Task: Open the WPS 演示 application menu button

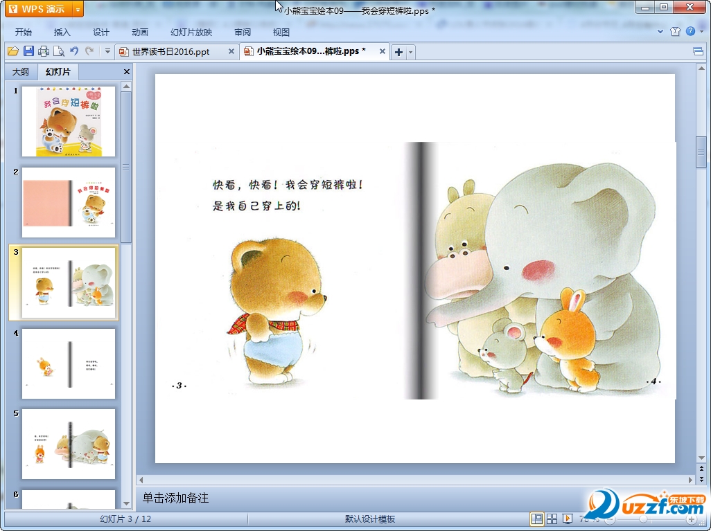Action: 39,8
